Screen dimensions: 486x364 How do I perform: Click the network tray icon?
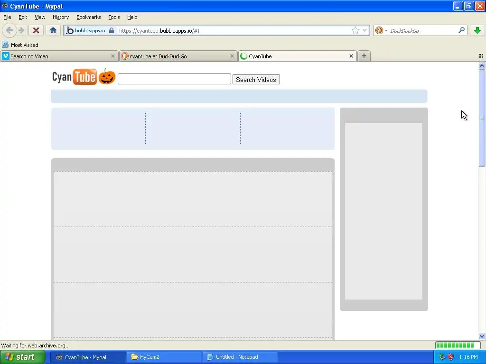click(442, 357)
